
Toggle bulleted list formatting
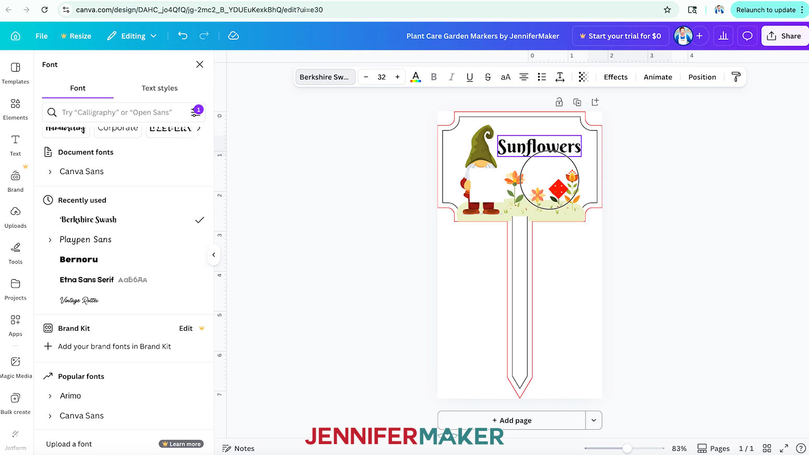pos(542,77)
